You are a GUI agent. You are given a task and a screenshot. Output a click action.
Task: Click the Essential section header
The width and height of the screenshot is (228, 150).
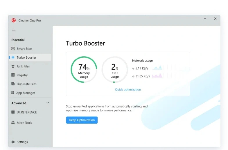click(18, 40)
